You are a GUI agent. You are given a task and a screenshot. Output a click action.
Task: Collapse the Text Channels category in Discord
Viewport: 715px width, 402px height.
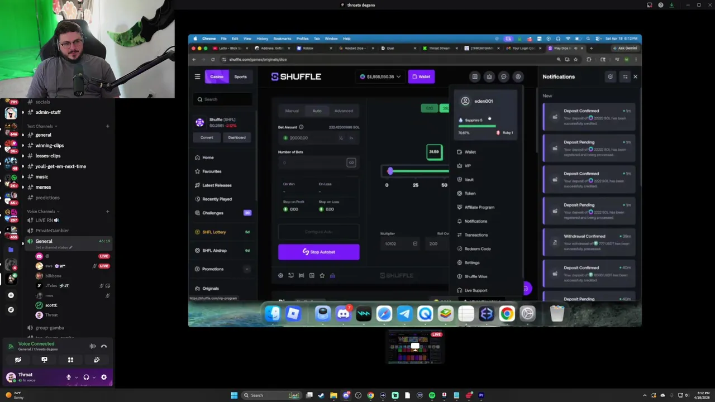tap(42, 126)
